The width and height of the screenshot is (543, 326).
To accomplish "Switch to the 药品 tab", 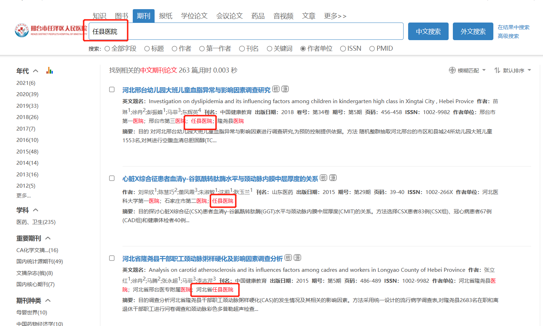I will click(258, 16).
